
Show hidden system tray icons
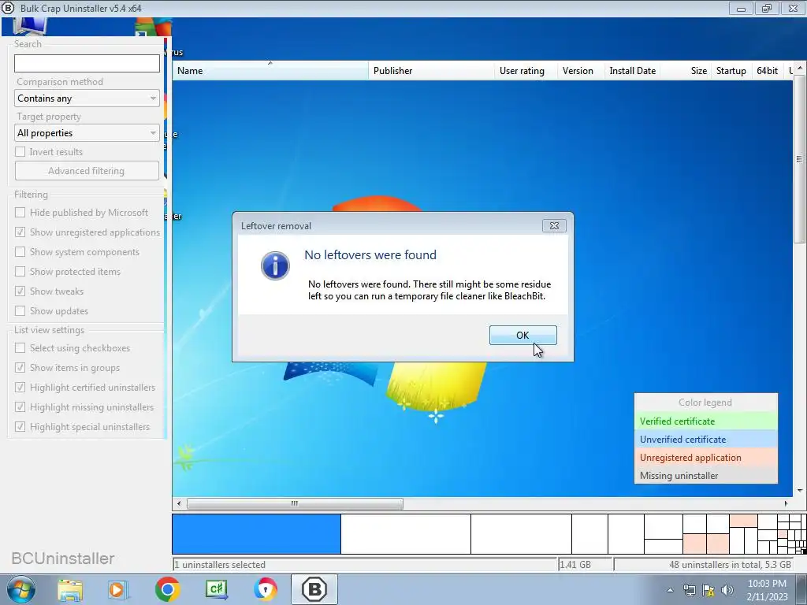(x=670, y=590)
